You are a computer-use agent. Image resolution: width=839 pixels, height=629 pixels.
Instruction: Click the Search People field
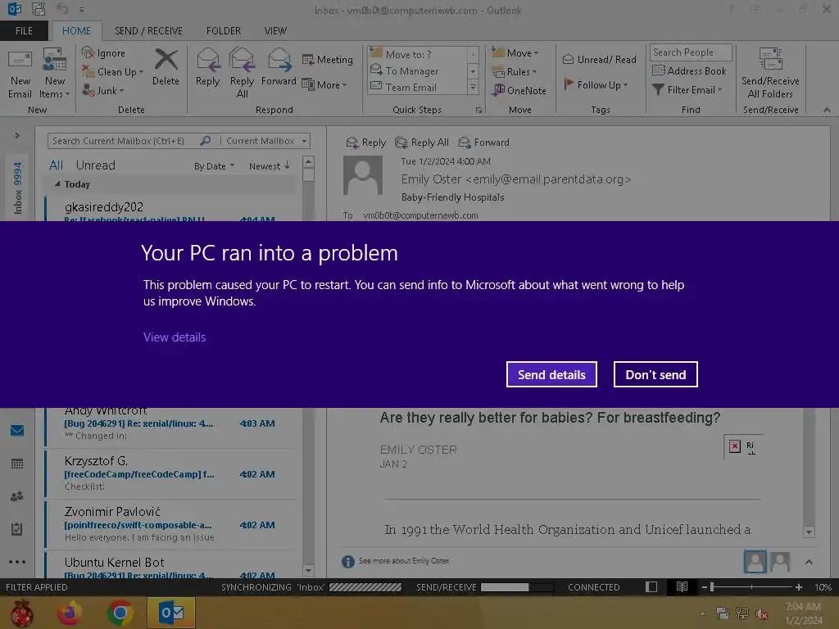point(690,52)
